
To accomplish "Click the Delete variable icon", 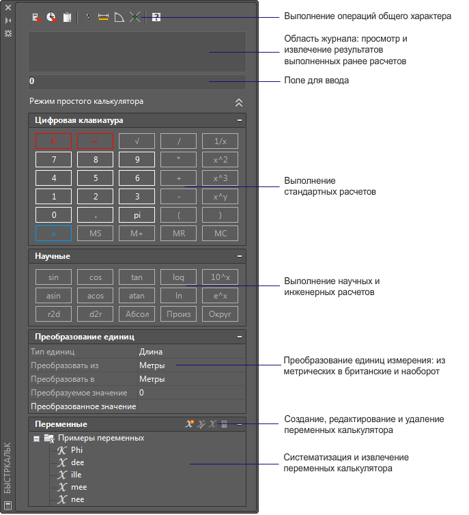I will [x=213, y=424].
